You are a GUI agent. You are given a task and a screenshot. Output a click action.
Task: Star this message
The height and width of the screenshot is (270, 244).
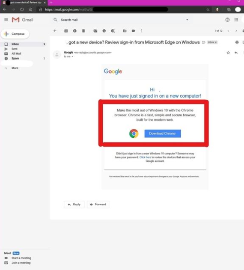point(228,53)
